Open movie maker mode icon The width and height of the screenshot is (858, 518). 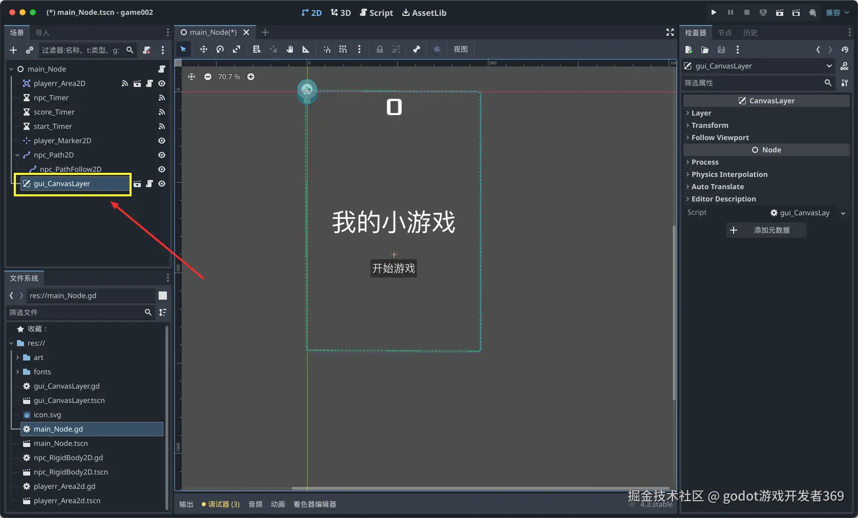(812, 12)
